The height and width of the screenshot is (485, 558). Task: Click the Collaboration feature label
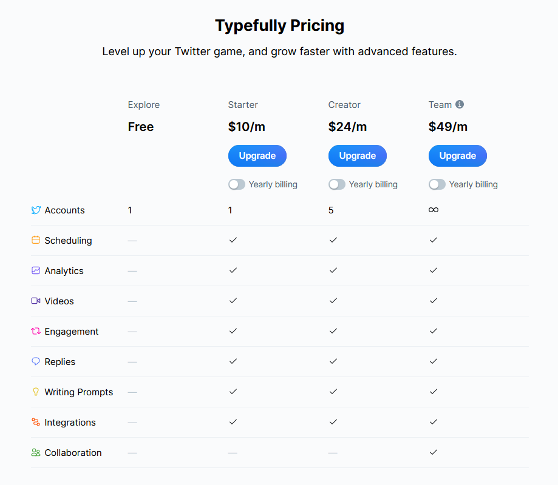pos(73,453)
